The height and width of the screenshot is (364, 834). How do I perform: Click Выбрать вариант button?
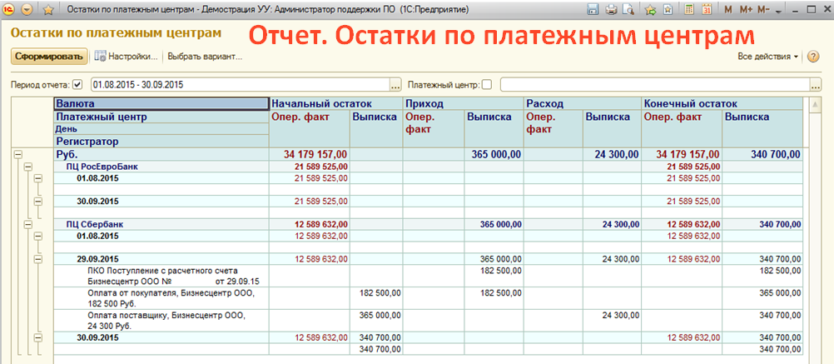205,57
